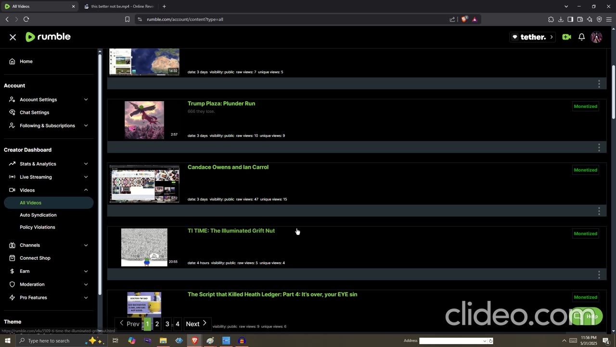Open TI TIME: The Illuminated Grift Nut

point(231,230)
